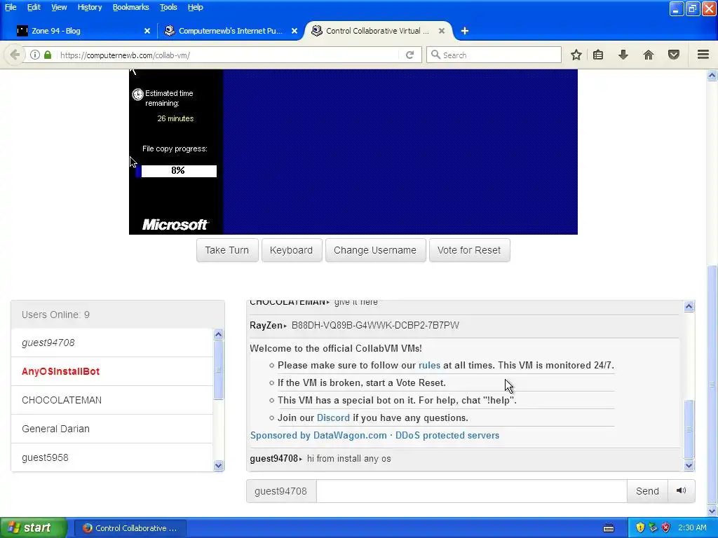Click the Firefox icon in taskbar
The width and height of the screenshot is (718, 538).
[x=87, y=528]
